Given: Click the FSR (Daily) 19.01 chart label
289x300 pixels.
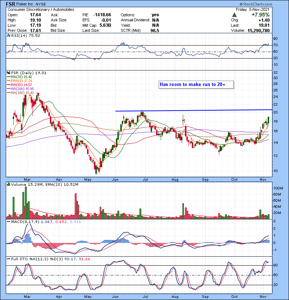Looking at the screenshot, I should (x=29, y=73).
